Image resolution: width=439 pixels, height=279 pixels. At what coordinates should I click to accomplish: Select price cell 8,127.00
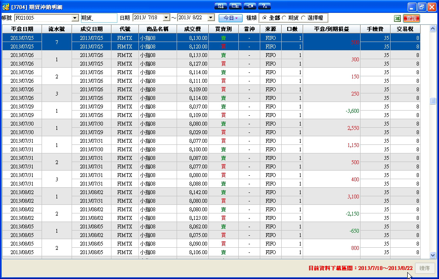point(192,64)
